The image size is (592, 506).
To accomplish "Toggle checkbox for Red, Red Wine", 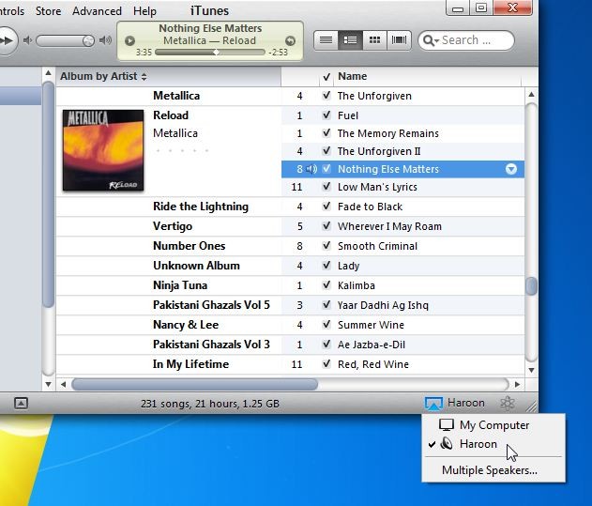I will pyautogui.click(x=326, y=364).
